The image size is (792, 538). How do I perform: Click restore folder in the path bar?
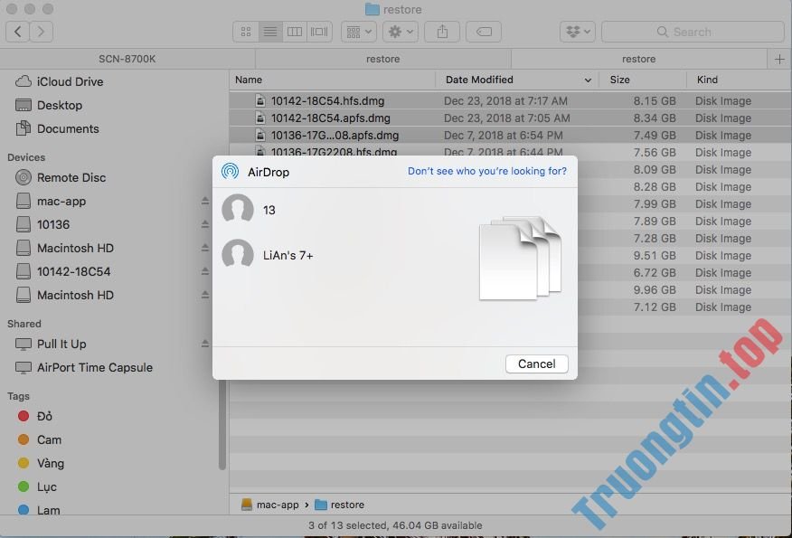pyautogui.click(x=339, y=505)
